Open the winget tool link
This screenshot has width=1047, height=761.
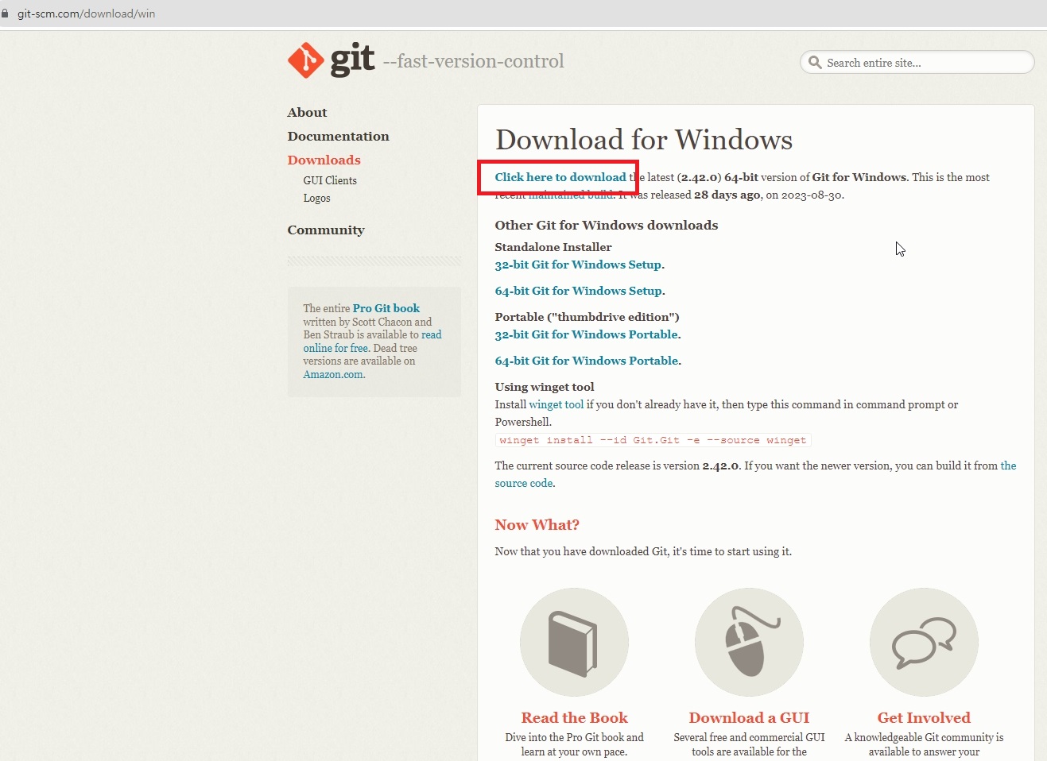[556, 404]
